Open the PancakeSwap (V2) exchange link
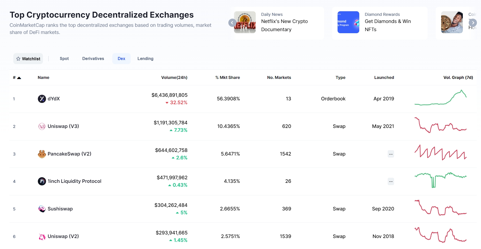 (x=69, y=154)
